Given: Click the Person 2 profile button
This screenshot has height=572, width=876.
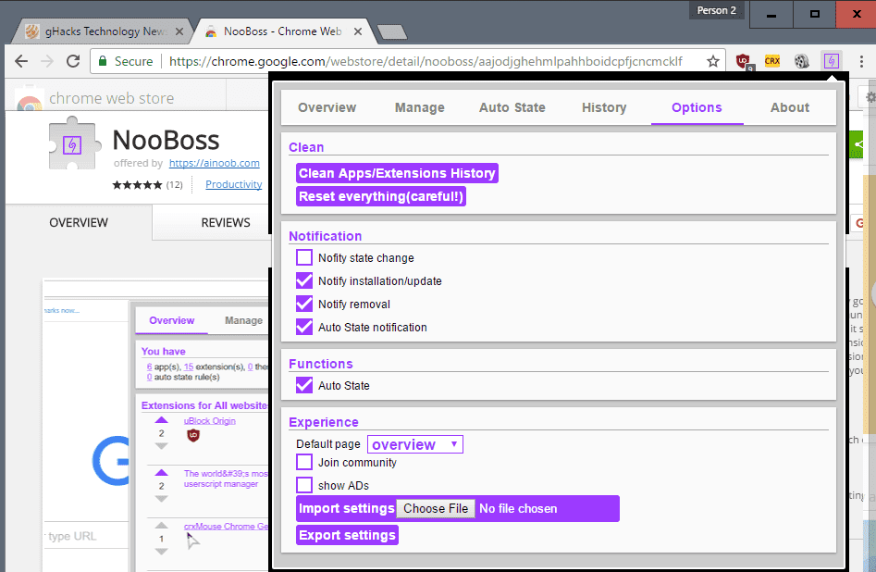Looking at the screenshot, I should [716, 10].
